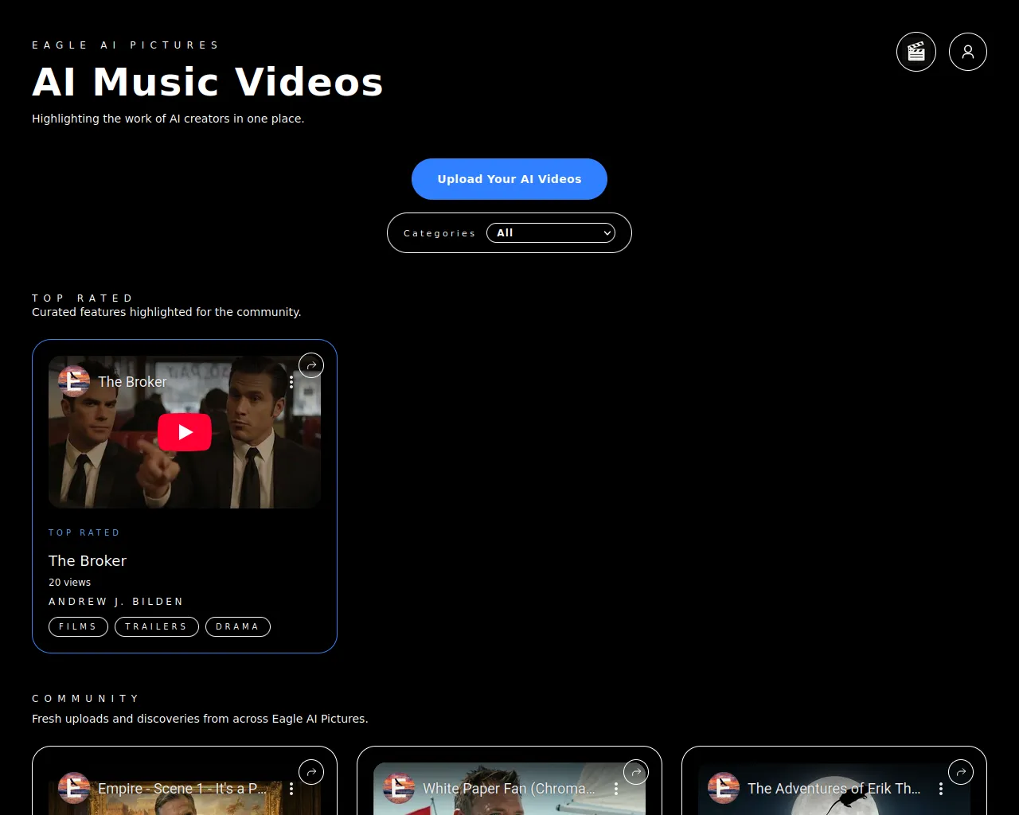This screenshot has width=1019, height=815.
Task: Click the user profile icon top right
Action: pyautogui.click(x=968, y=51)
